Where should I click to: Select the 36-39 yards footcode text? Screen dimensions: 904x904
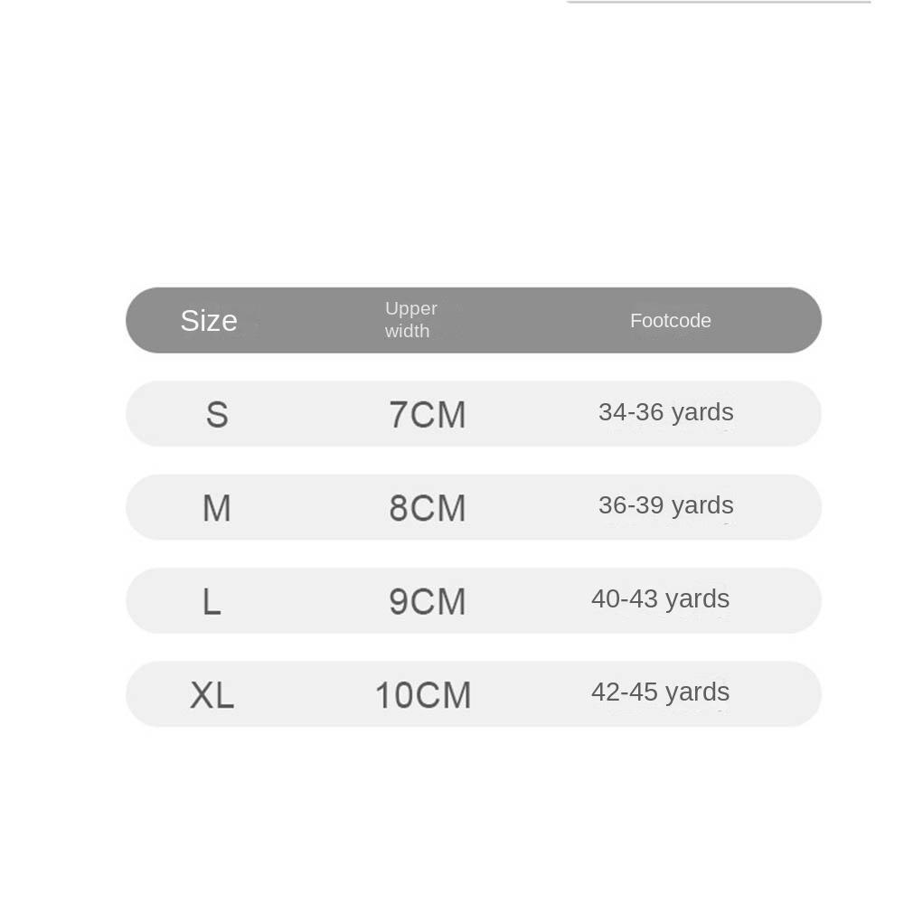(x=666, y=505)
